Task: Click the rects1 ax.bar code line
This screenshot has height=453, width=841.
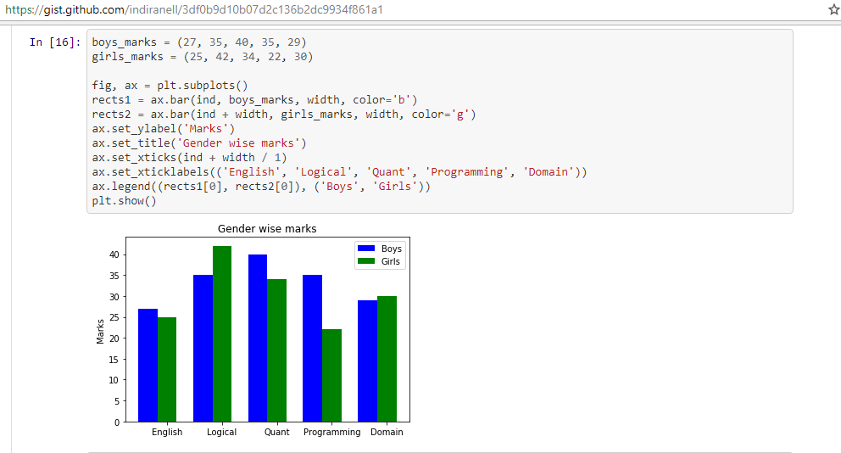Action: point(254,100)
